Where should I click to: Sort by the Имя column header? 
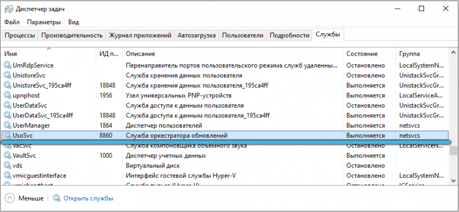click(49, 54)
